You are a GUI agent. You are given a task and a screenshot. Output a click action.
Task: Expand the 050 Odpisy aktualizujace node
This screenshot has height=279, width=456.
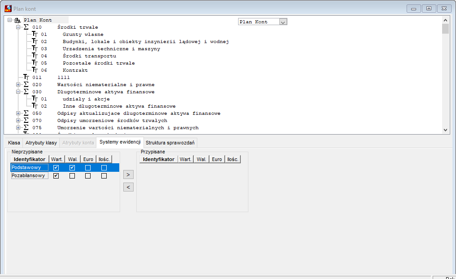18,113
